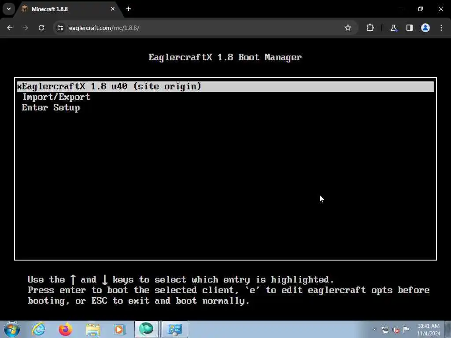This screenshot has height=338, width=451.
Task: Close the Minecraft 1.8.8 tab
Action: [113, 9]
